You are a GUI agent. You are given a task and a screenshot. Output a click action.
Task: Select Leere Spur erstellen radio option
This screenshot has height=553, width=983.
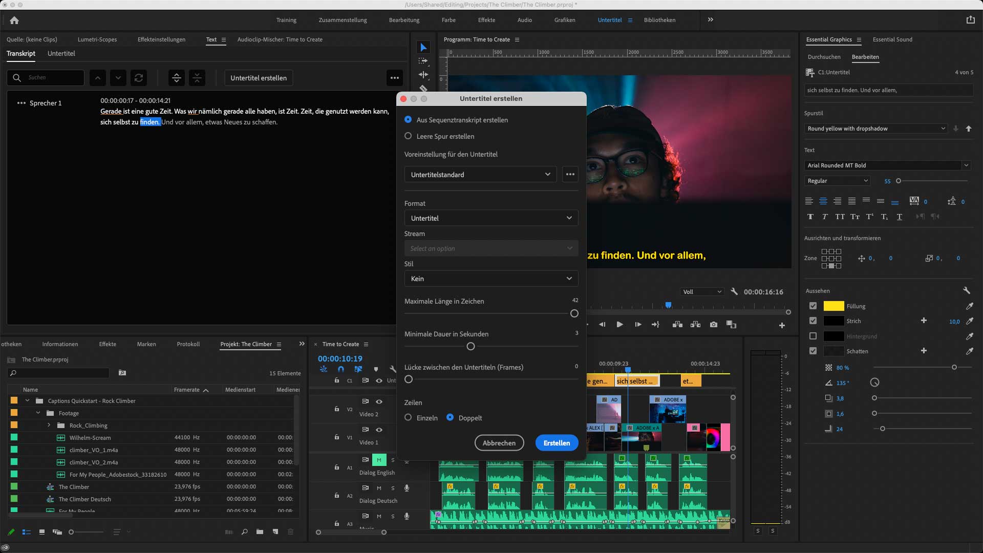[x=408, y=136]
